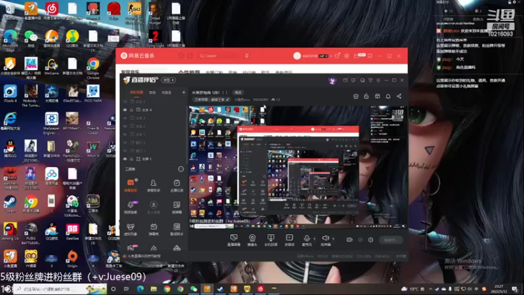
Task: Toggle visibility eye of 全屏 1 layer
Action: pyautogui.click(x=125, y=159)
